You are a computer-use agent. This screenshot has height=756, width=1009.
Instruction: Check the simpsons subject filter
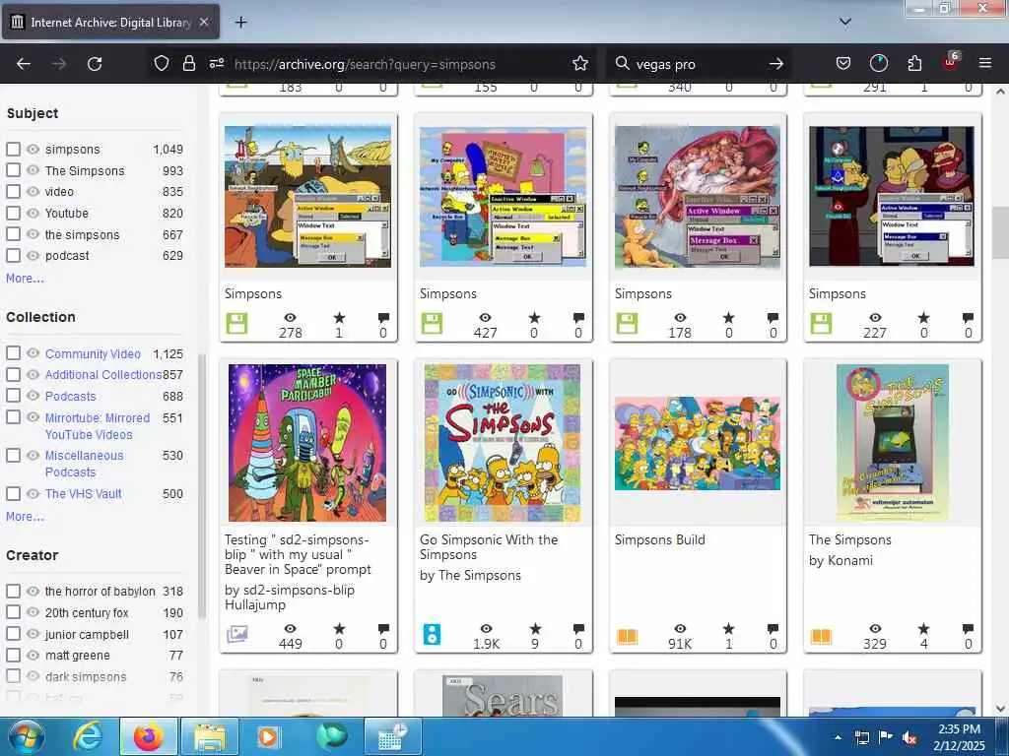(13, 150)
